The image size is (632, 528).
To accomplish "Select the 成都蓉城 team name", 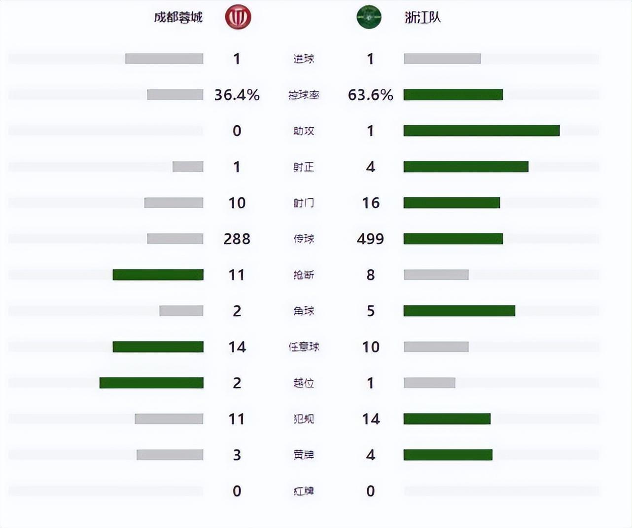I will (178, 18).
